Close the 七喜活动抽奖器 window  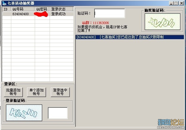(182, 3)
